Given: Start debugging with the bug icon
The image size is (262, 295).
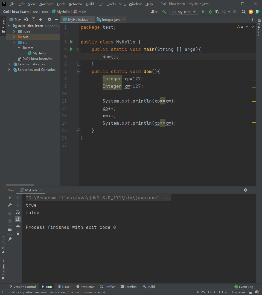Looking at the screenshot, I should [x=210, y=12].
